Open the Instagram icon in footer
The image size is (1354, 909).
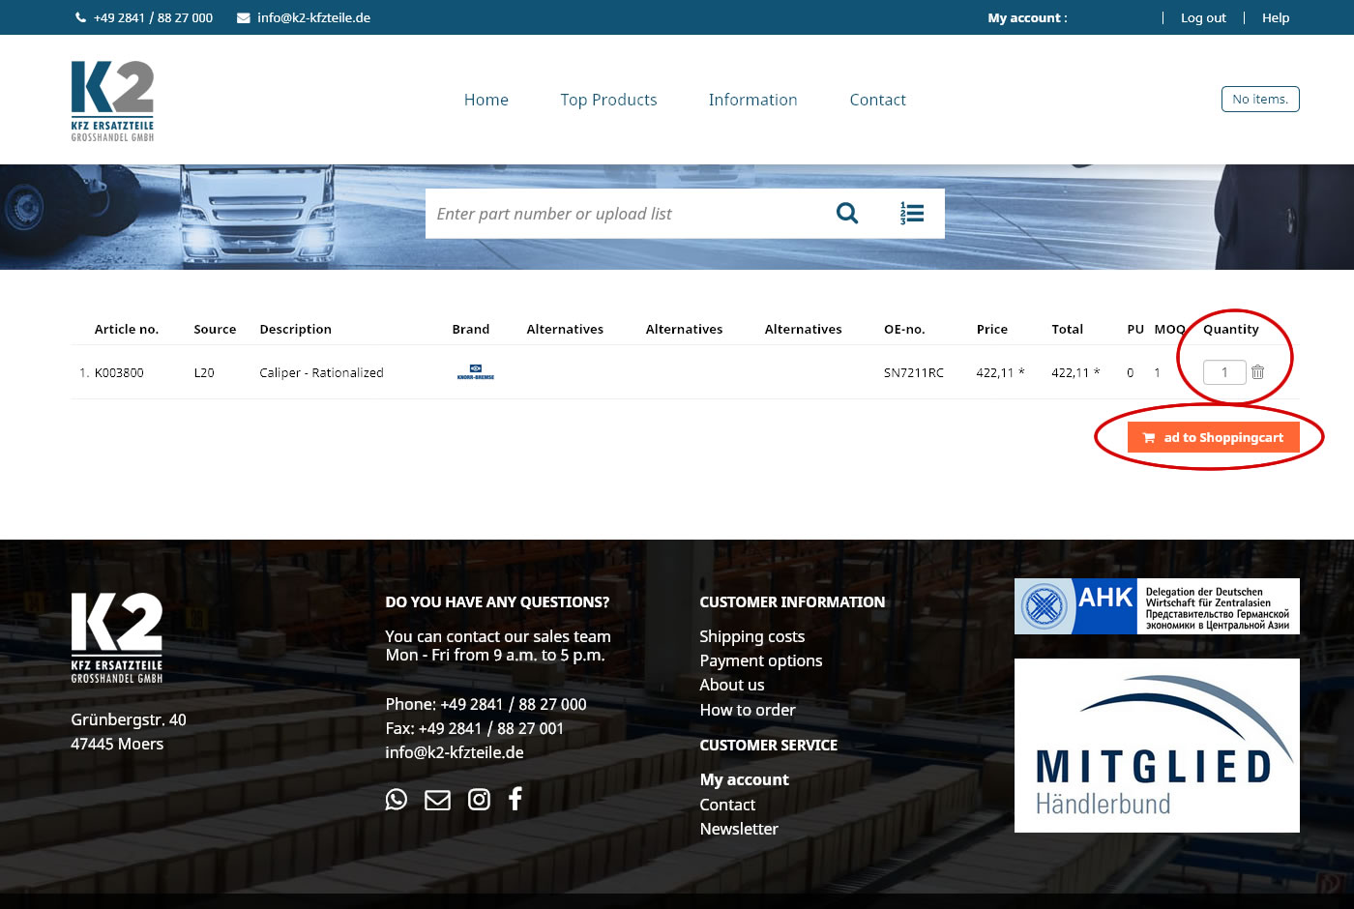479,799
